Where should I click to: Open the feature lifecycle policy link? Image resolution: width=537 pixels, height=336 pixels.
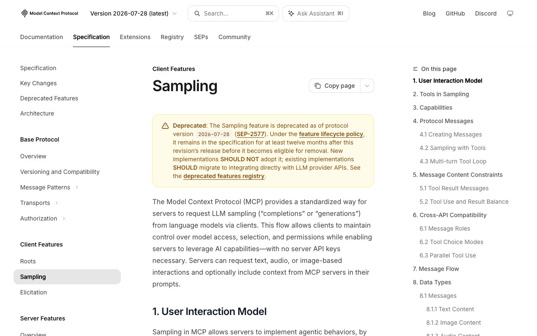[331, 134]
